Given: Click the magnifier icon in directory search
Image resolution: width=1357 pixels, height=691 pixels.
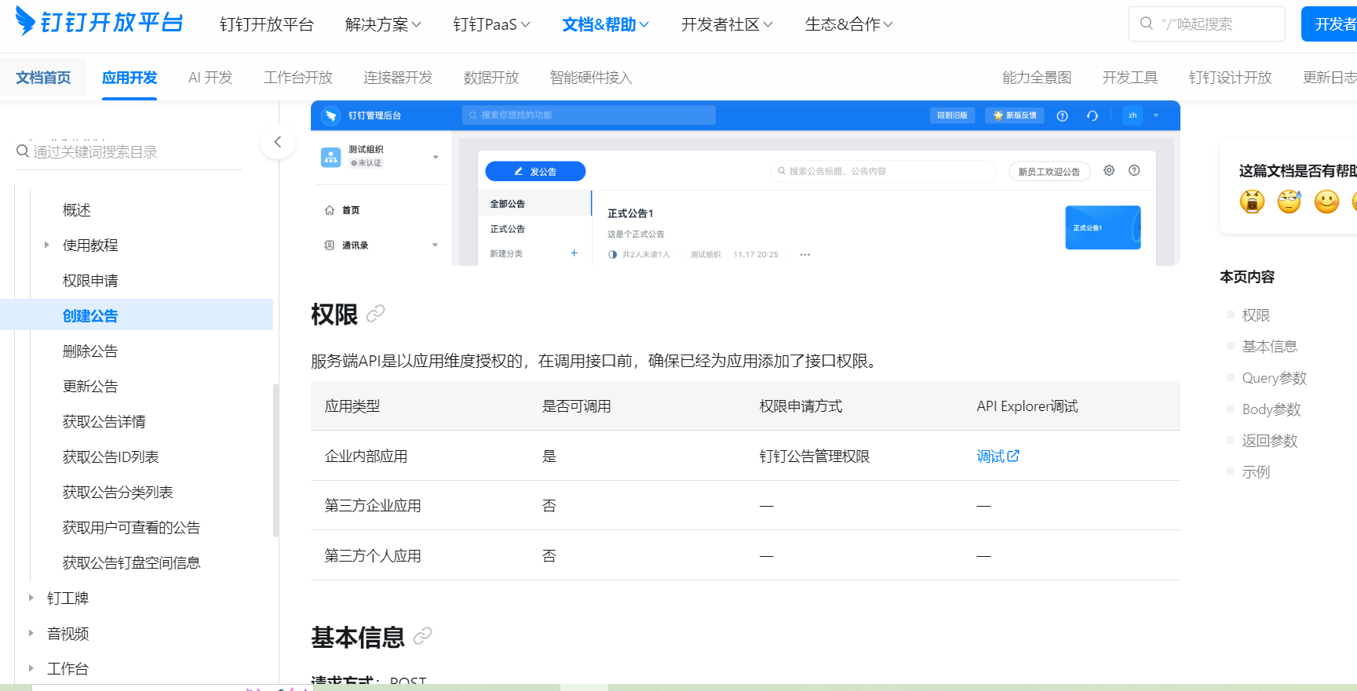Looking at the screenshot, I should pyautogui.click(x=23, y=151).
